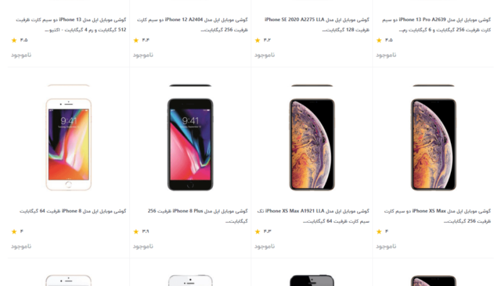
Task: Click the star icon of iPhone SE 2020 rating
Action: (257, 40)
